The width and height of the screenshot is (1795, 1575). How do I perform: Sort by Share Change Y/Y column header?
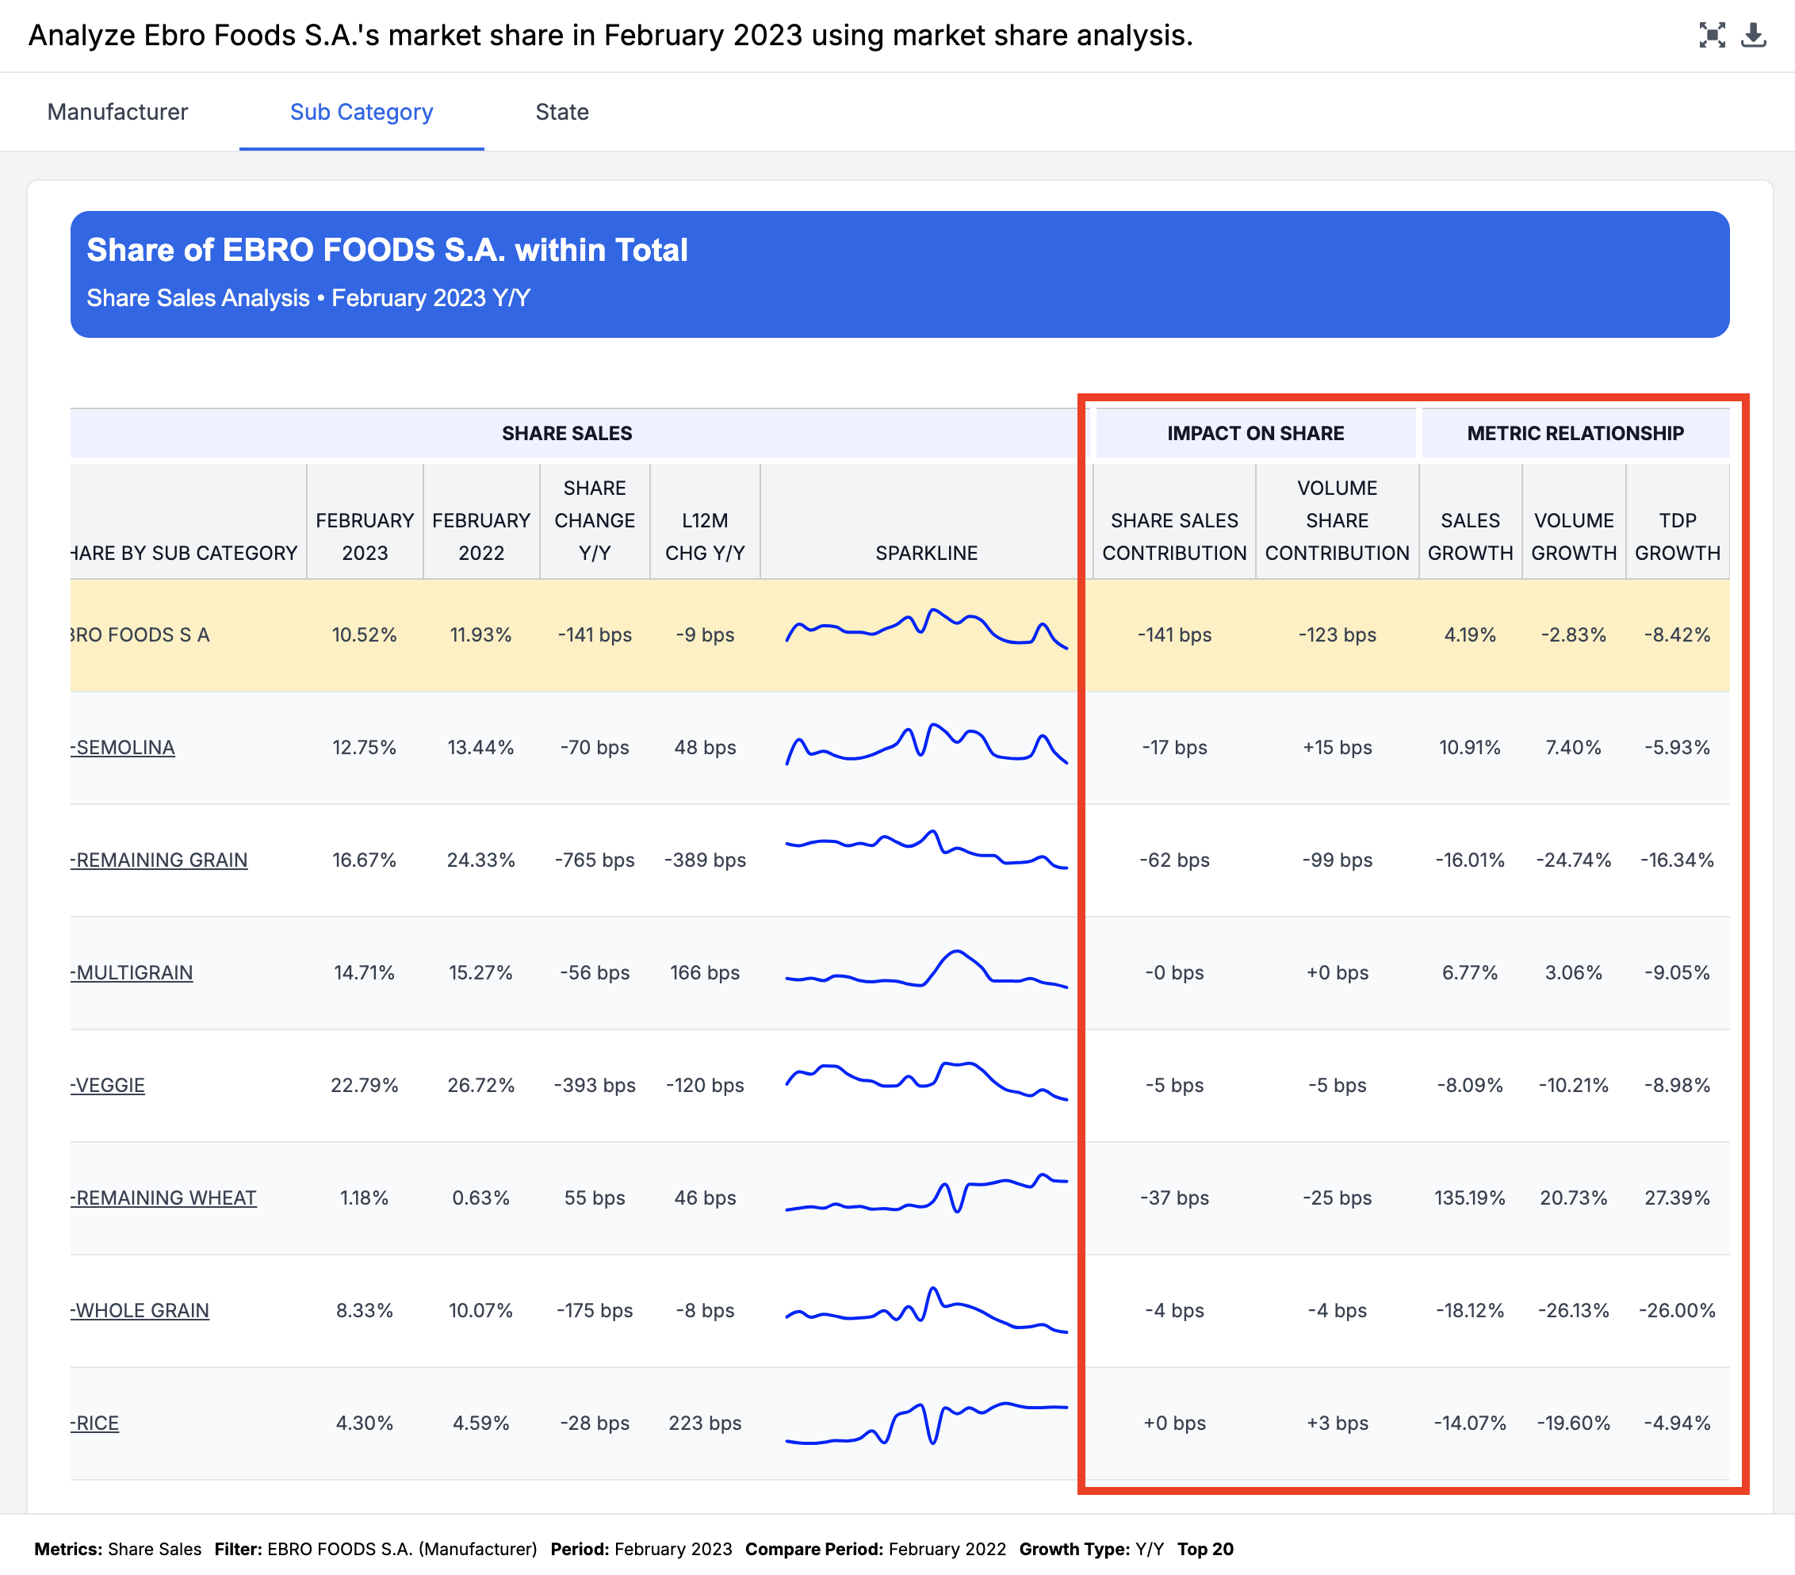[595, 521]
